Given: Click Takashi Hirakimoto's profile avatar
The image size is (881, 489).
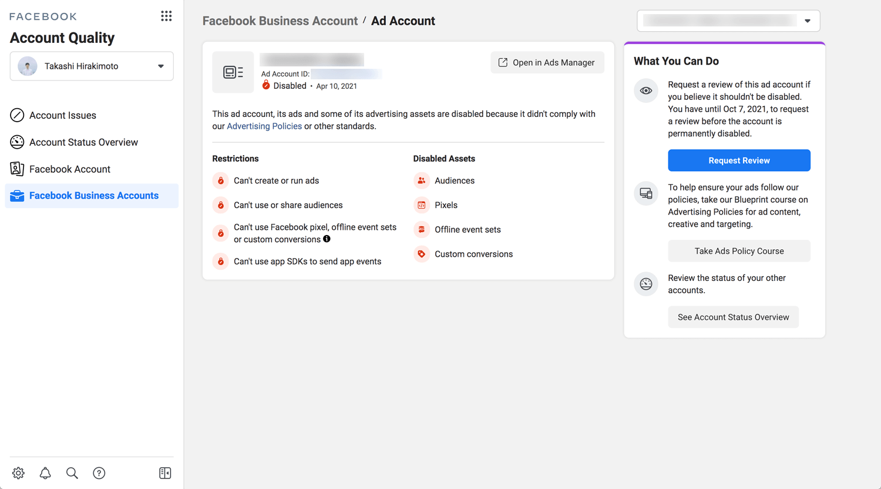Looking at the screenshot, I should (28, 66).
